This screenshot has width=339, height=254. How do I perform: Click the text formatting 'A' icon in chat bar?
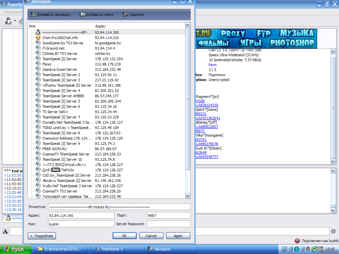point(5,231)
